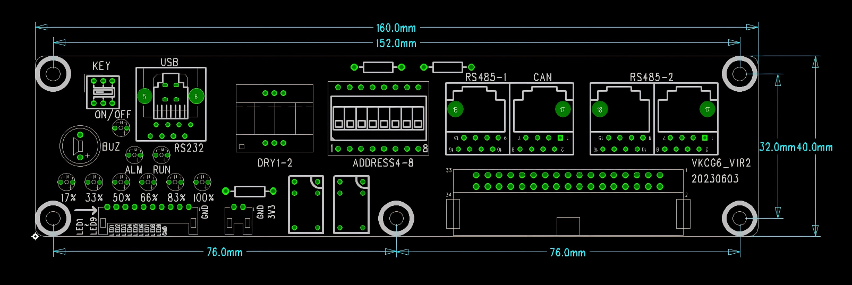Click the KEY ON/OFF slide switch footprint
The height and width of the screenshot is (285, 852).
103,92
